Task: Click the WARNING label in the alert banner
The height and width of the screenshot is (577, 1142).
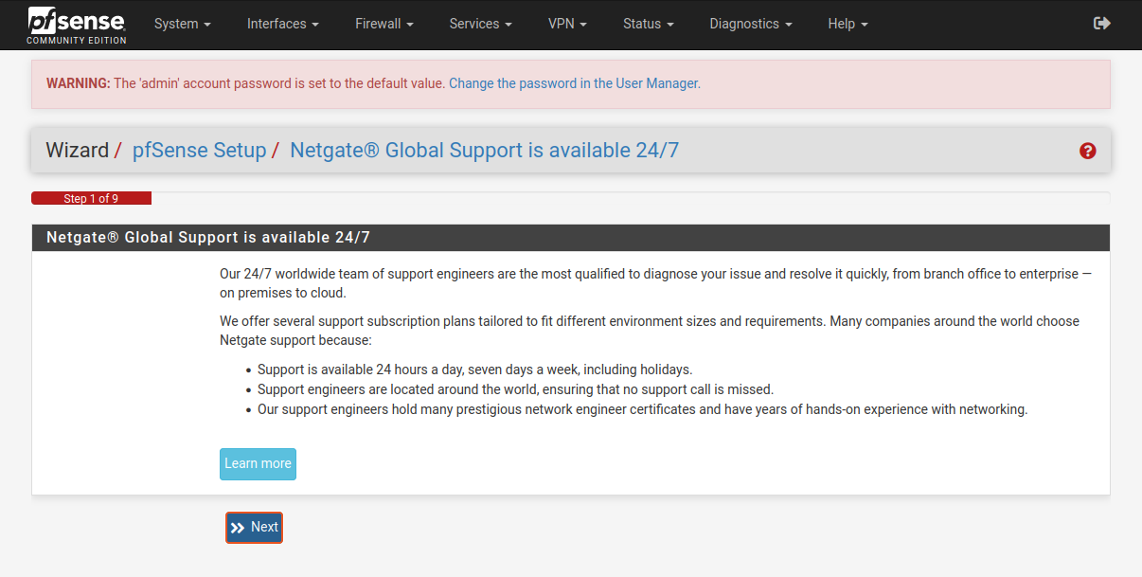Action: (x=79, y=83)
